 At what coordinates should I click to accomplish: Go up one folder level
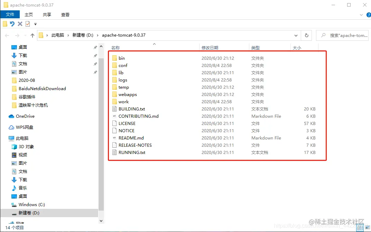[33, 36]
